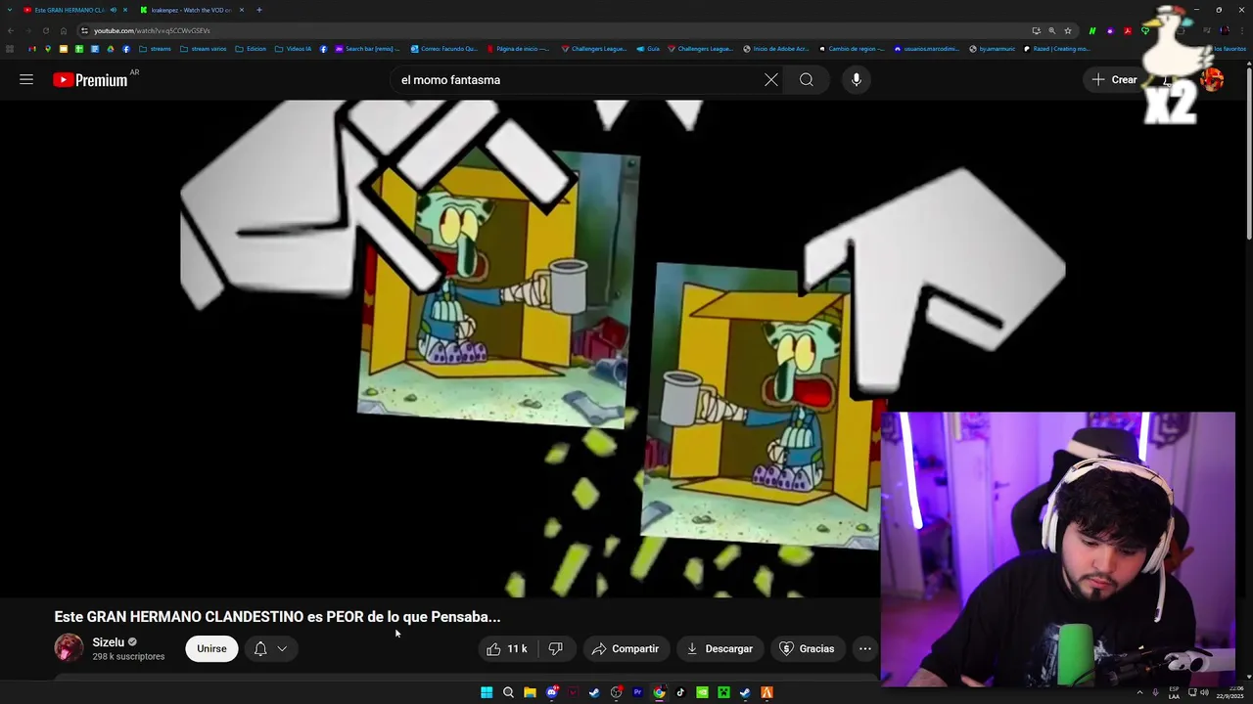Go to YouTube Premium home logo
The height and width of the screenshot is (704, 1253).
[90, 80]
